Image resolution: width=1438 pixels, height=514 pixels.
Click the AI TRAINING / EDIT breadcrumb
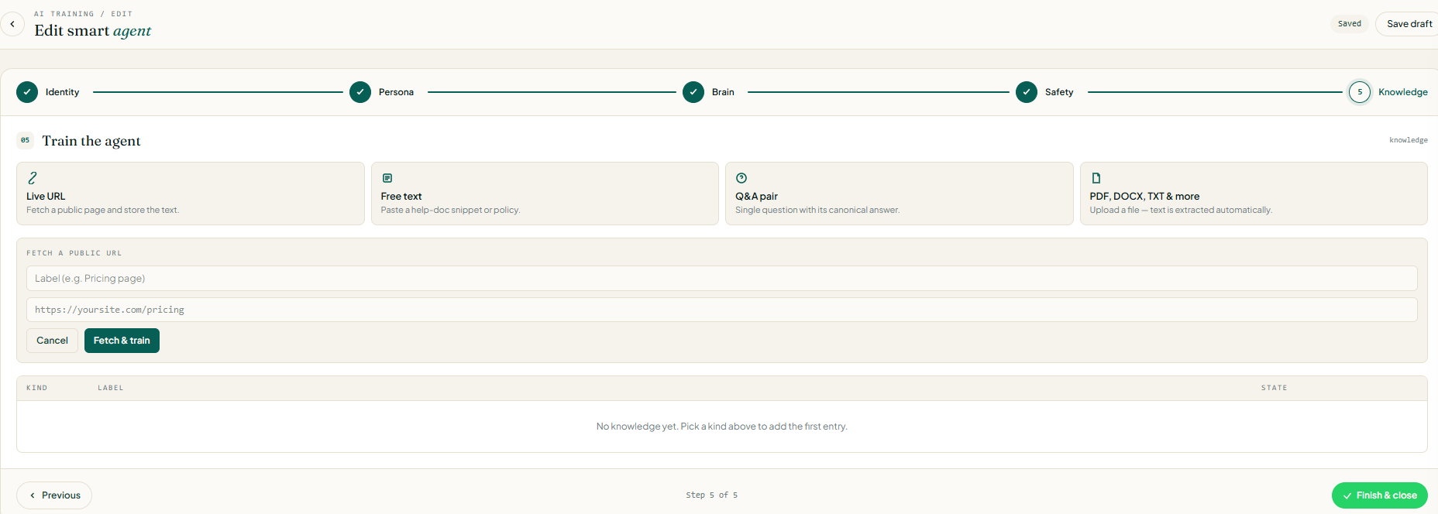click(83, 14)
